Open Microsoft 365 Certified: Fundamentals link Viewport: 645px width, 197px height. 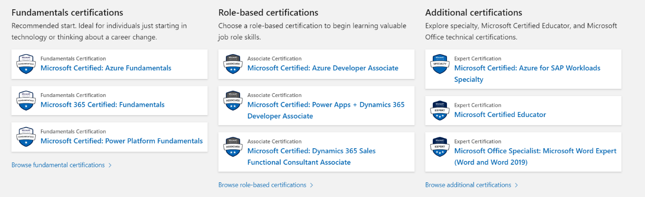pos(102,105)
